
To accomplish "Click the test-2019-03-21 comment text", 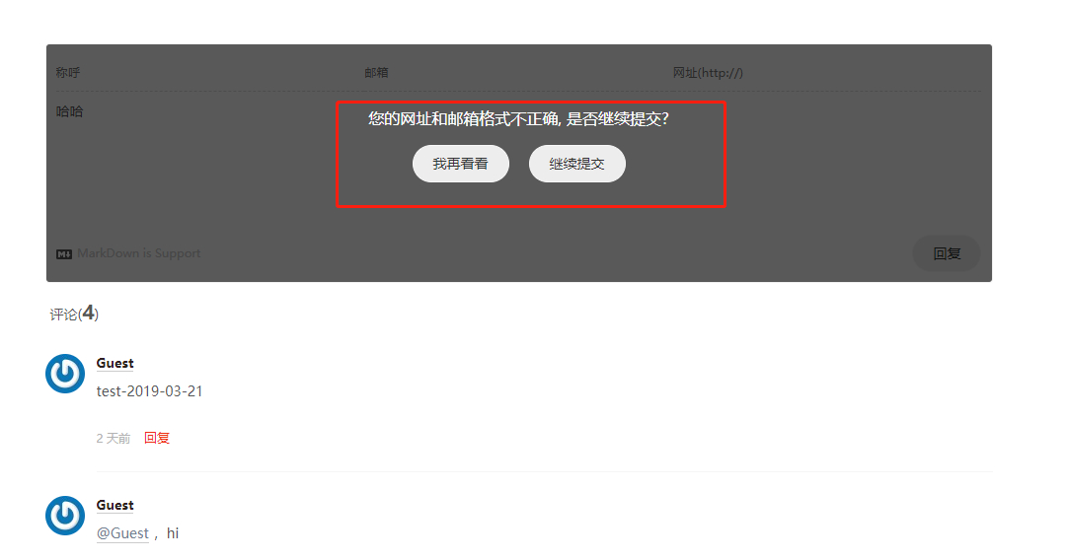I will [x=149, y=391].
